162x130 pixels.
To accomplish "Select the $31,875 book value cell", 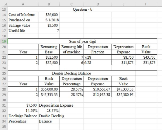I will pos(146,63).
